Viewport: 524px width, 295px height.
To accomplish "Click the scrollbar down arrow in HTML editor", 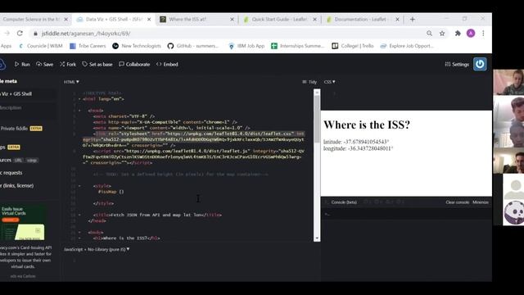I will coord(317,238).
